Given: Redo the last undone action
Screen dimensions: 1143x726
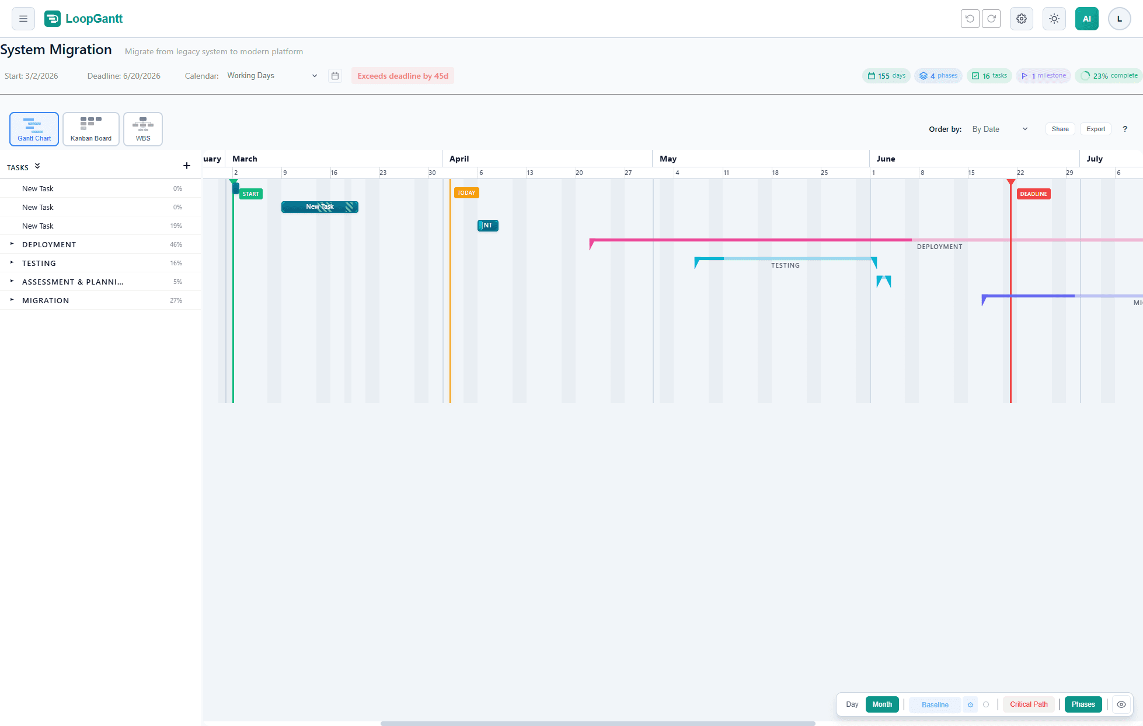Looking at the screenshot, I should click(991, 18).
